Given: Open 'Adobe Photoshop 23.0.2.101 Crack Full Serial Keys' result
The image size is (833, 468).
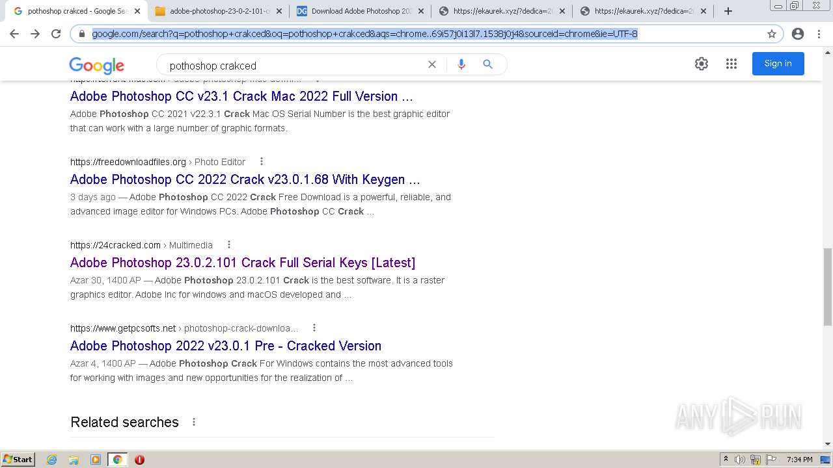Looking at the screenshot, I should click(x=243, y=263).
